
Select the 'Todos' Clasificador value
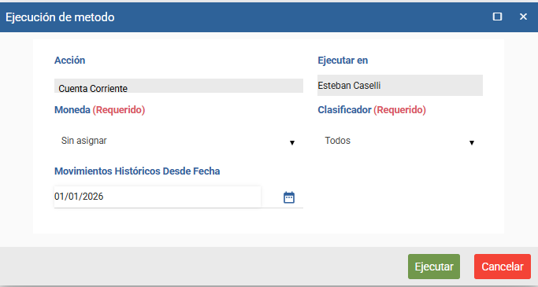(338, 141)
